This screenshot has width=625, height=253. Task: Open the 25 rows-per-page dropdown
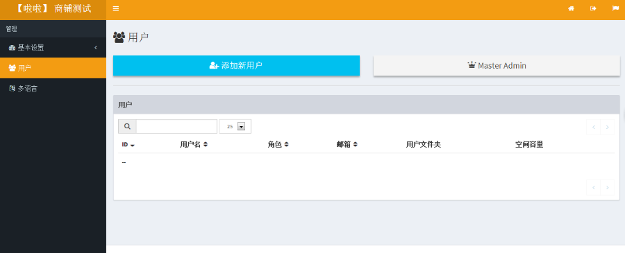tap(235, 126)
